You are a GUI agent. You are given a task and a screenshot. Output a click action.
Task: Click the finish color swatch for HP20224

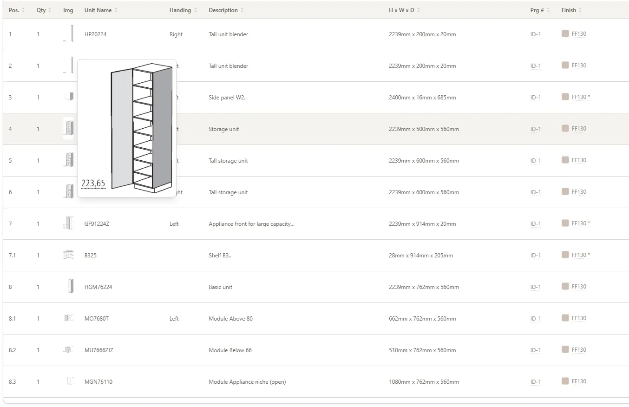565,33
